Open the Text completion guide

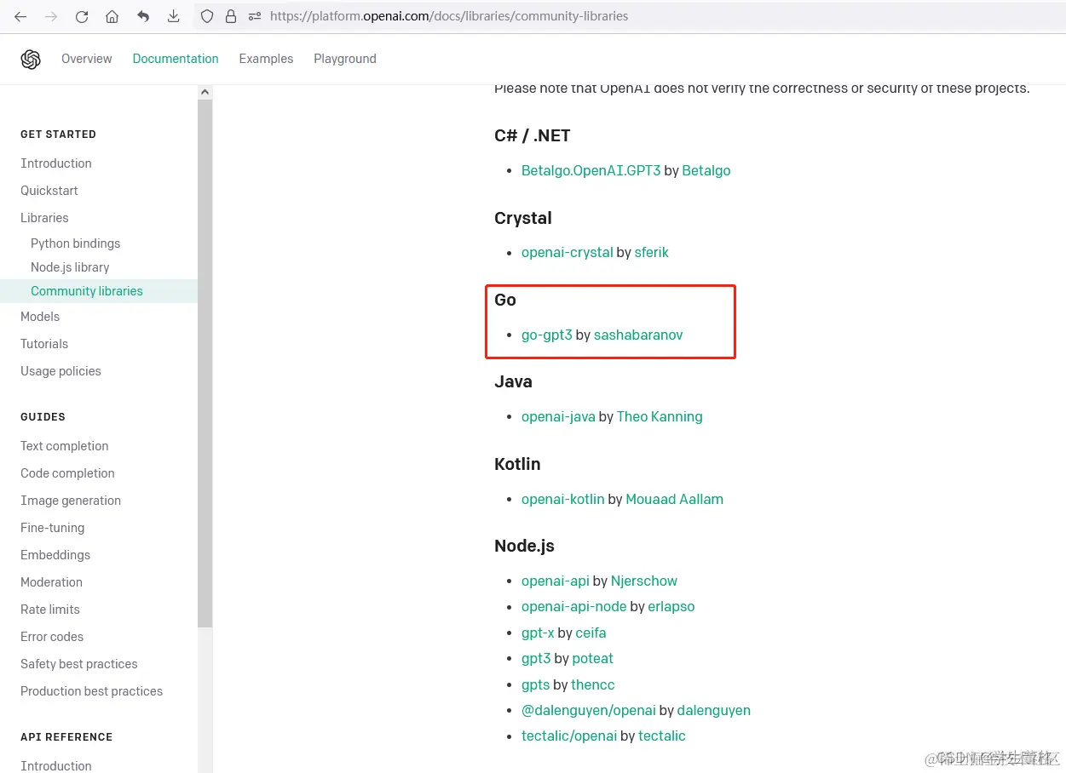coord(65,446)
